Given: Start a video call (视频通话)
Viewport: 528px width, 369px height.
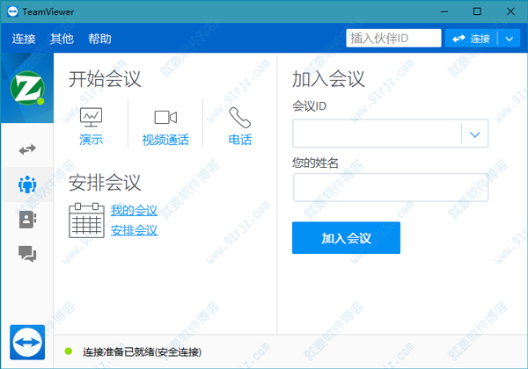Looking at the screenshot, I should 165,127.
